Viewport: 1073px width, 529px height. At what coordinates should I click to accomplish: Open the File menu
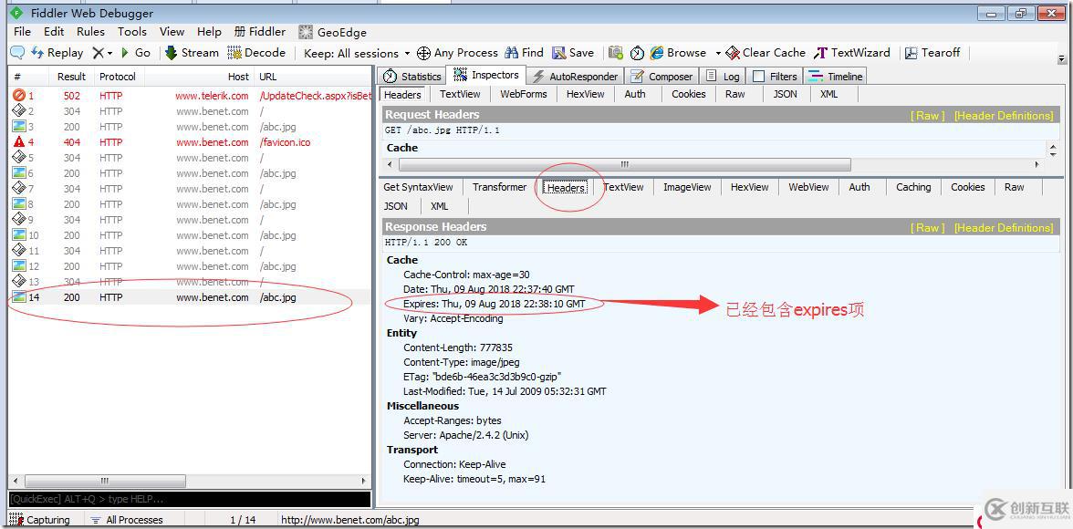pos(22,32)
